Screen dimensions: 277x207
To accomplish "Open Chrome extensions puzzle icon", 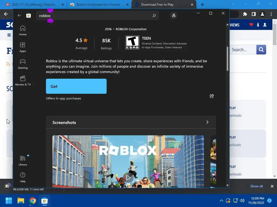I will point(245,14).
